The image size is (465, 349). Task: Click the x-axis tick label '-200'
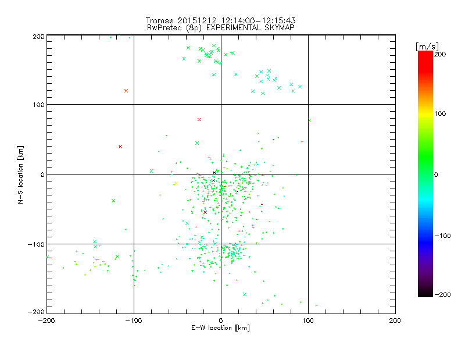pos(46,320)
